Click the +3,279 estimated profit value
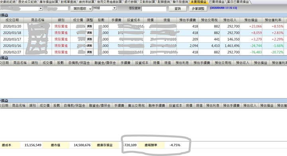287x156 pixels. 256,39
